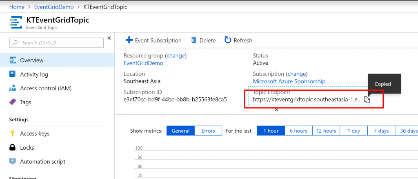This screenshot has width=418, height=179.
Task: Select 7 days time range
Action: (x=381, y=131)
